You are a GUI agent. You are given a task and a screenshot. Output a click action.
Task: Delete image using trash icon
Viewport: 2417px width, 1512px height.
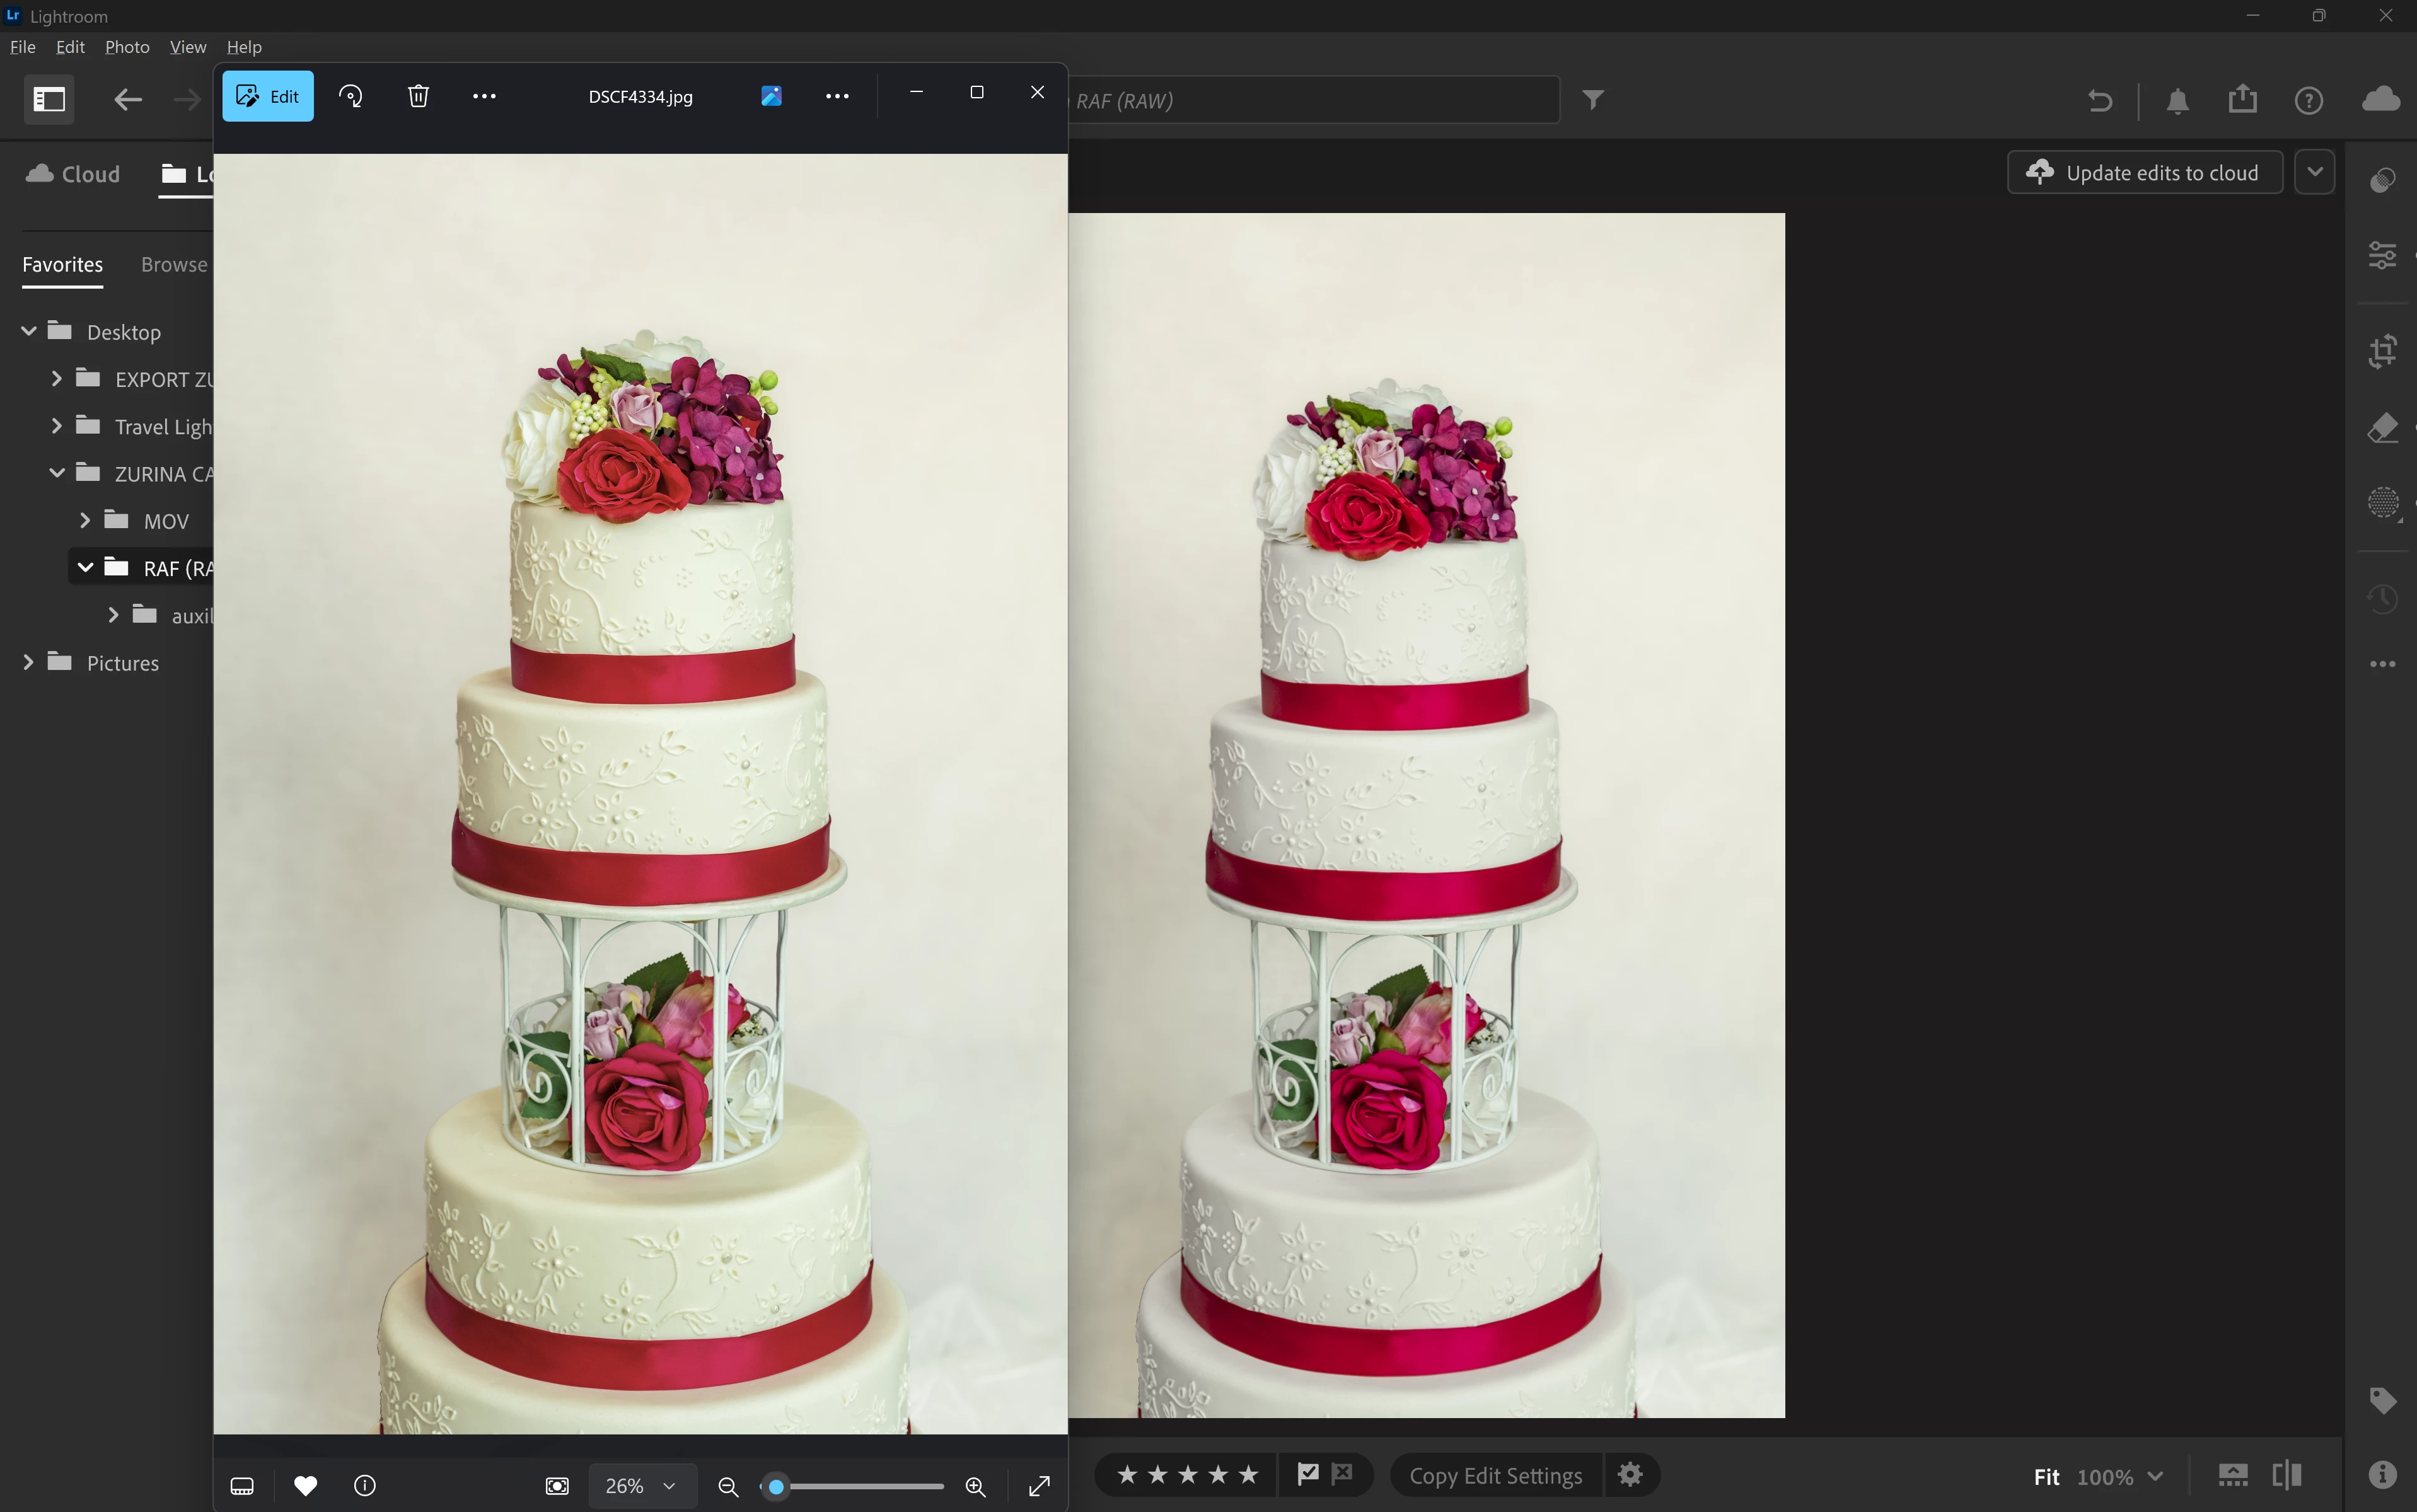pos(418,96)
